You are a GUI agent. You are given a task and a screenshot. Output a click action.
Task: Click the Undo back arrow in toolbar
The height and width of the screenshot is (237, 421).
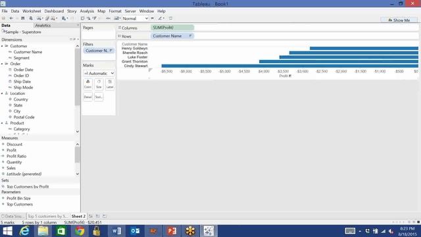coord(11,18)
